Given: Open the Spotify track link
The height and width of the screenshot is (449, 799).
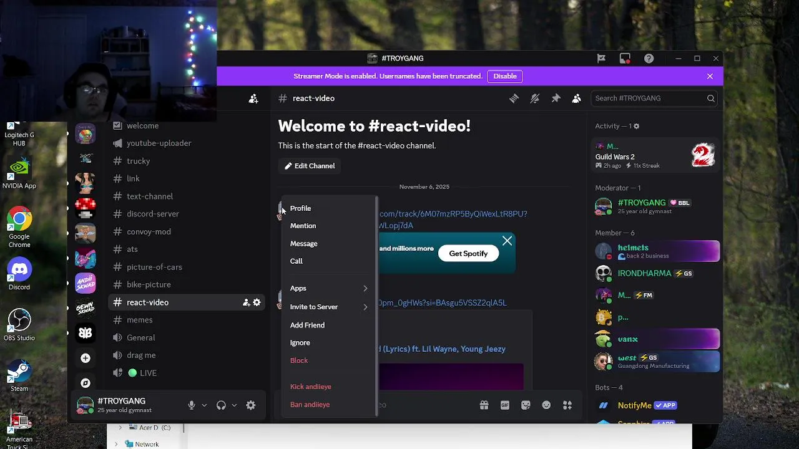Looking at the screenshot, I should pos(453,220).
